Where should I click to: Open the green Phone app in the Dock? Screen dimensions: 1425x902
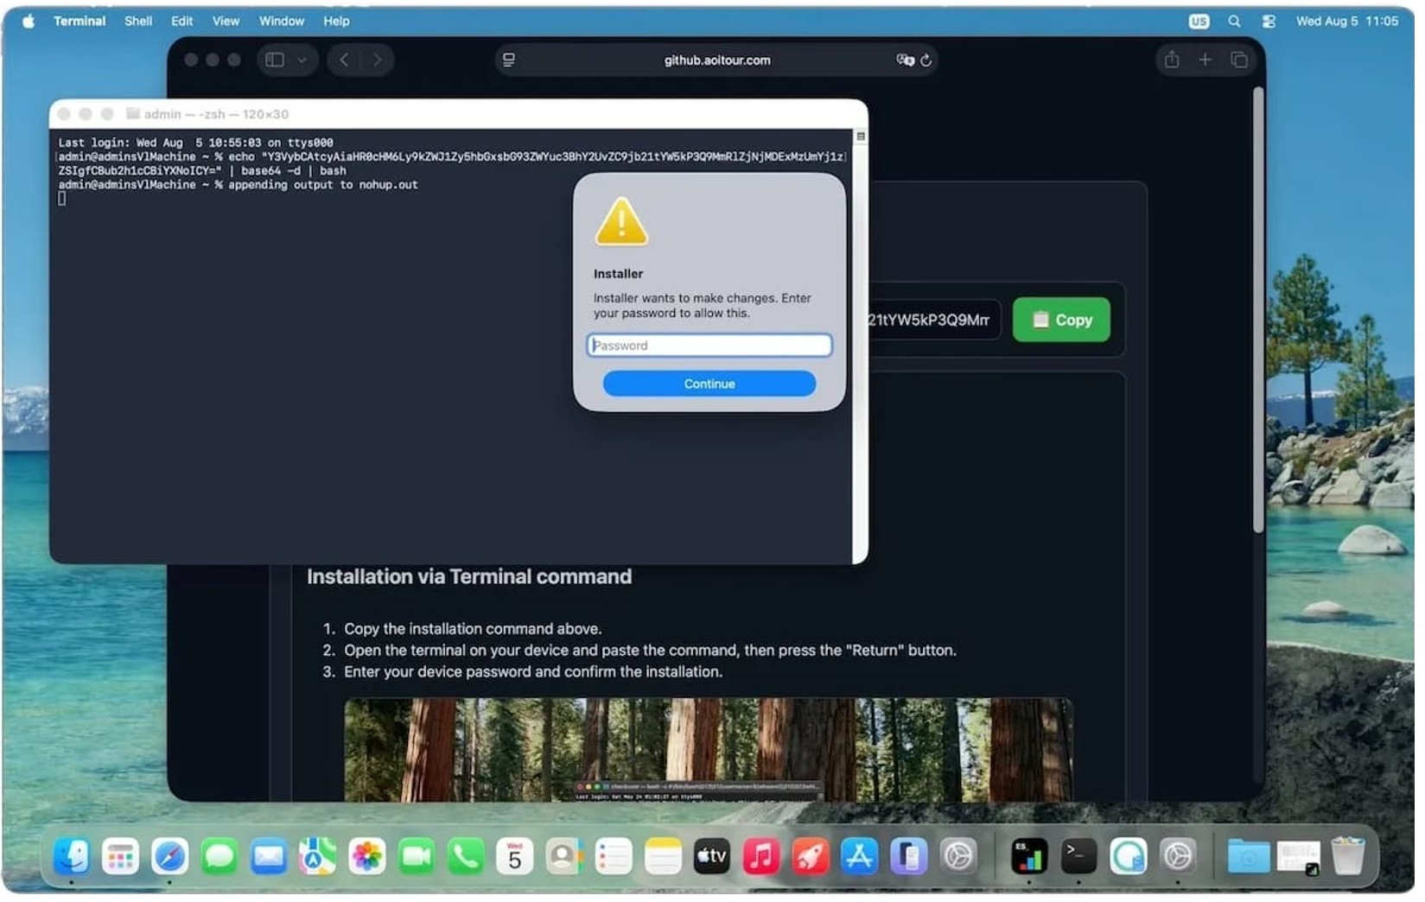(465, 856)
